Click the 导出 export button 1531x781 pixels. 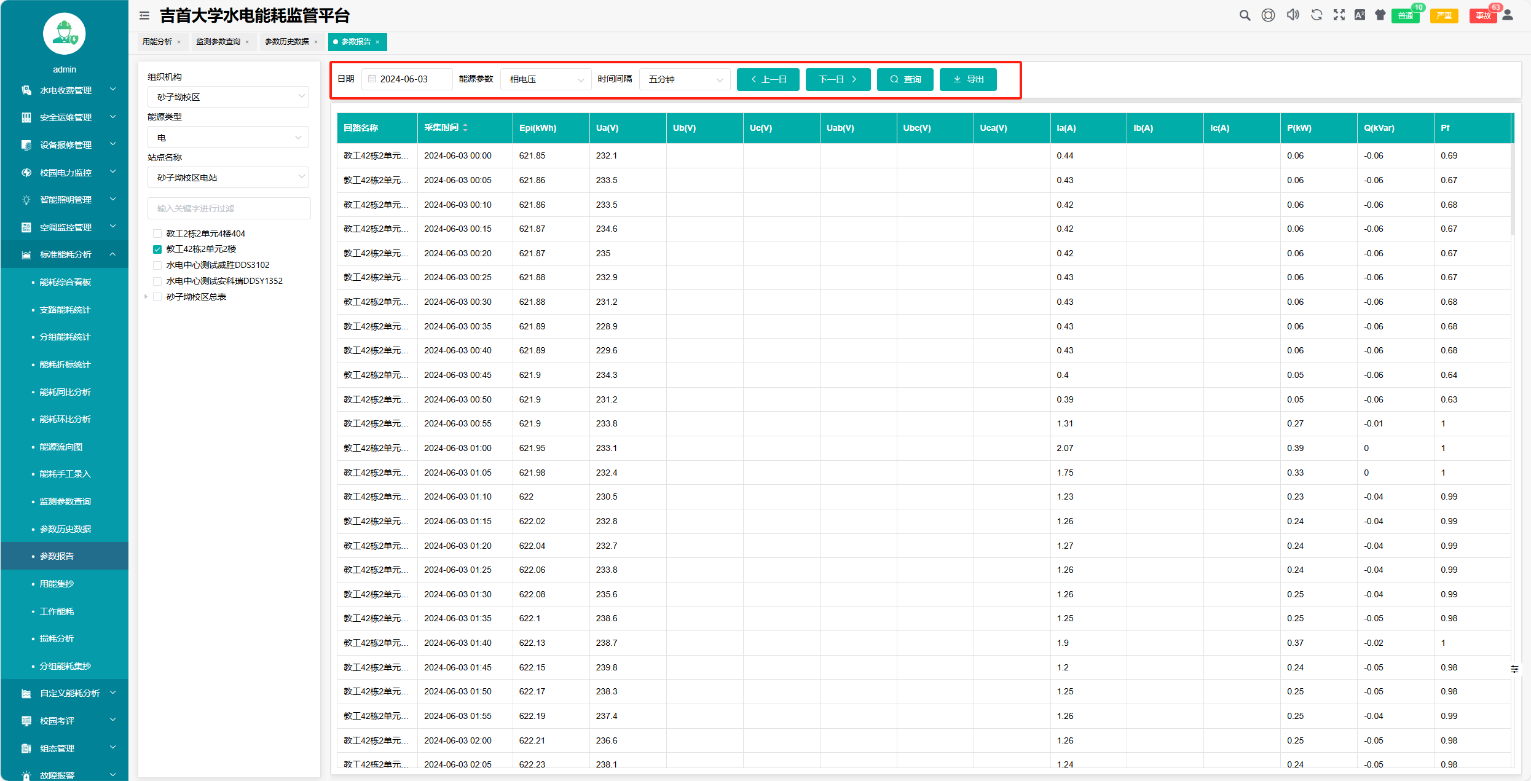click(x=968, y=79)
